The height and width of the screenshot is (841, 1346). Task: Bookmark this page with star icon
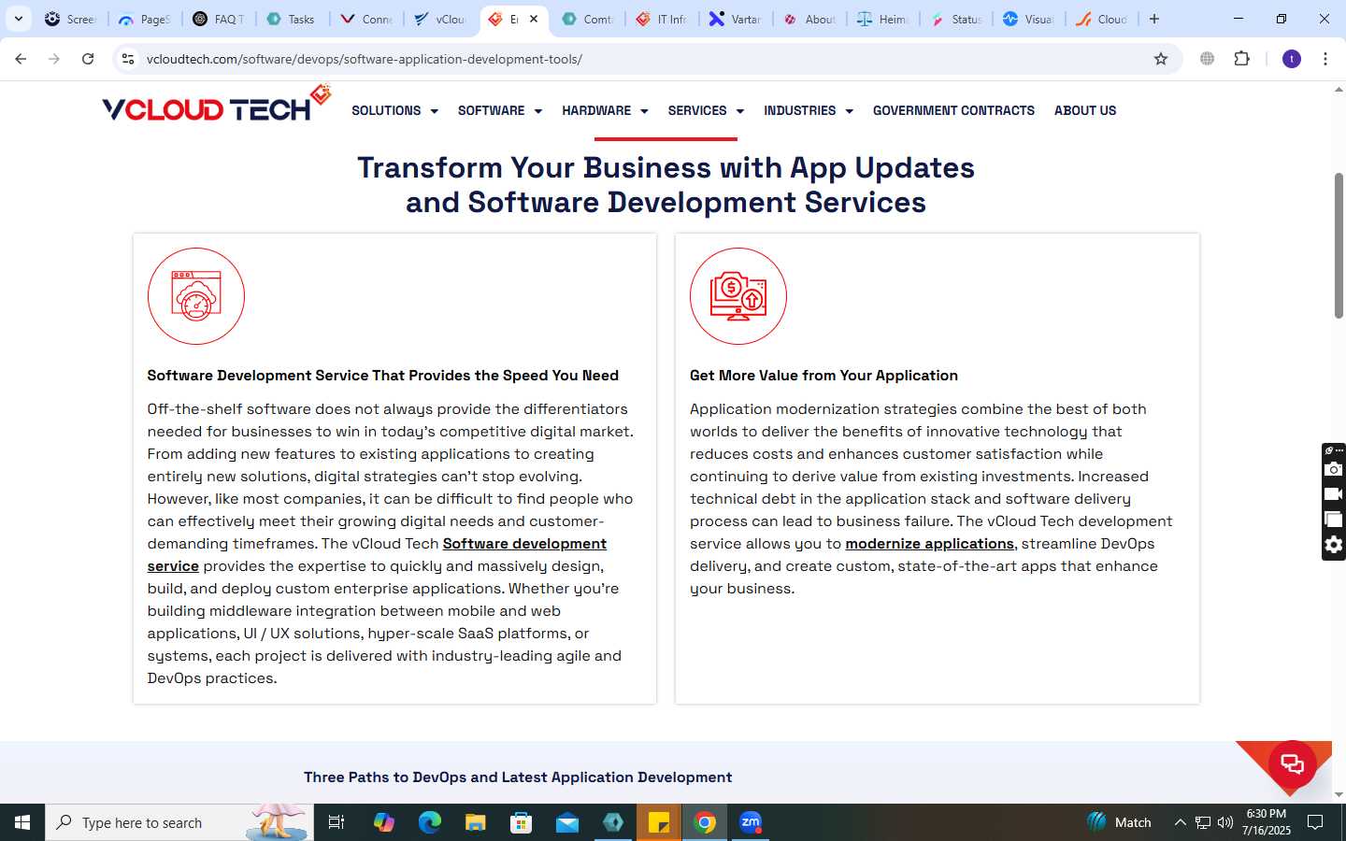[1161, 59]
